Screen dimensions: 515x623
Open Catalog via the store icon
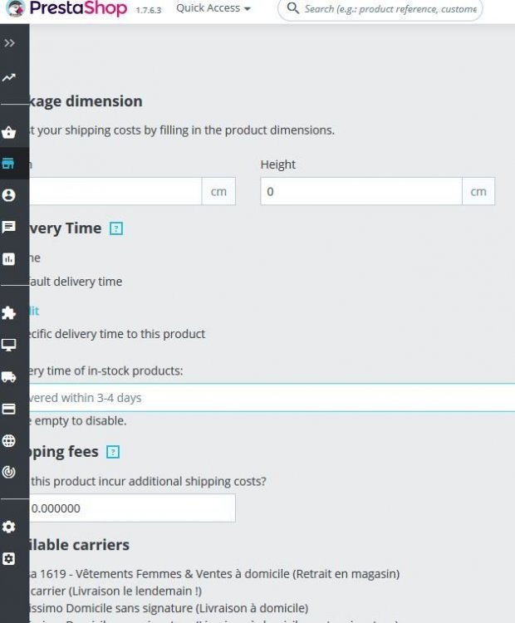point(9,164)
